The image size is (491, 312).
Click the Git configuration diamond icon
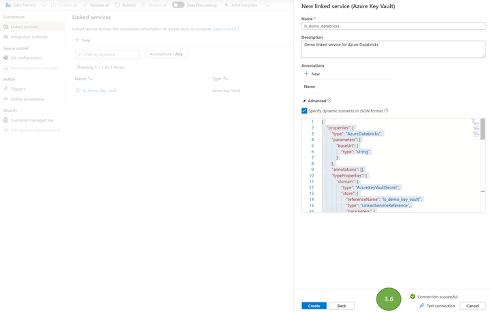click(5, 58)
